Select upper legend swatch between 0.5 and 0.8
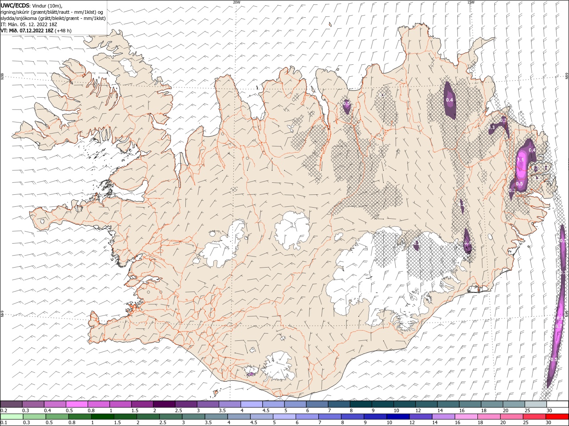Image resolution: width=569 pixels, height=426 pixels. click(x=77, y=404)
